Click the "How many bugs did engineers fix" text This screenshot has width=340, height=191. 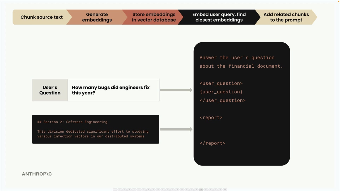[111, 88]
